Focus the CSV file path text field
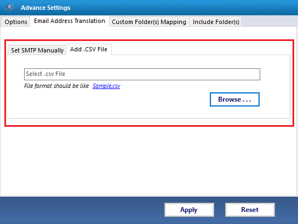The width and height of the screenshot is (298, 224). click(142, 74)
